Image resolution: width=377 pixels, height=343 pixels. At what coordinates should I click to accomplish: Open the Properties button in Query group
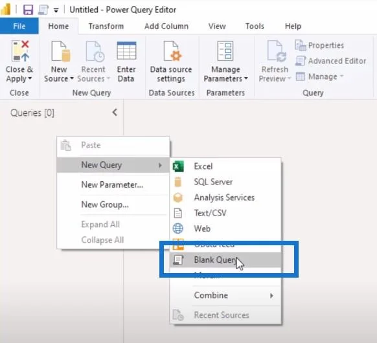click(319, 45)
